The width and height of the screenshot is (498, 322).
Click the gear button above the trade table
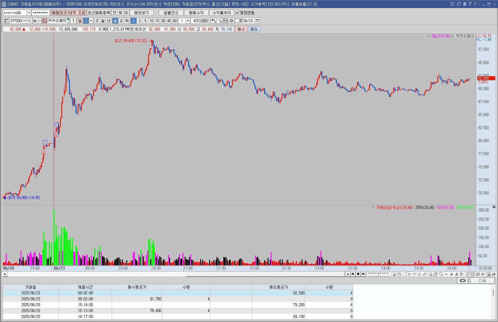[x=463, y=281]
